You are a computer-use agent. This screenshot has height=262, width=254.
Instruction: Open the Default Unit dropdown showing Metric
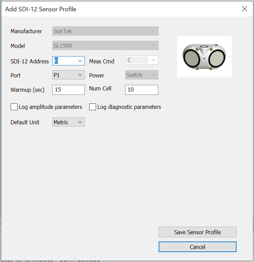click(x=68, y=122)
